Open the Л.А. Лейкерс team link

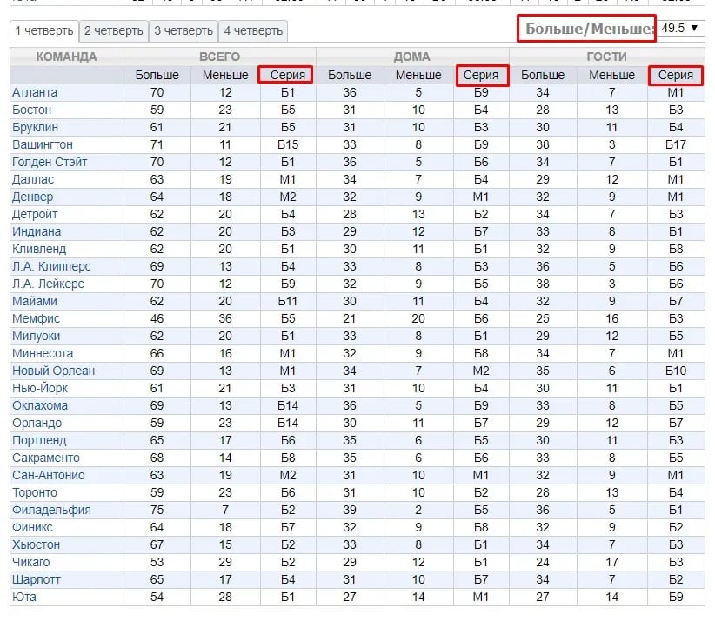click(x=48, y=284)
